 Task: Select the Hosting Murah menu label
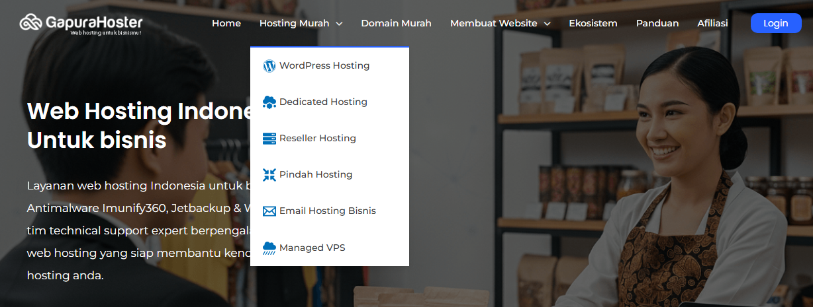(x=294, y=23)
